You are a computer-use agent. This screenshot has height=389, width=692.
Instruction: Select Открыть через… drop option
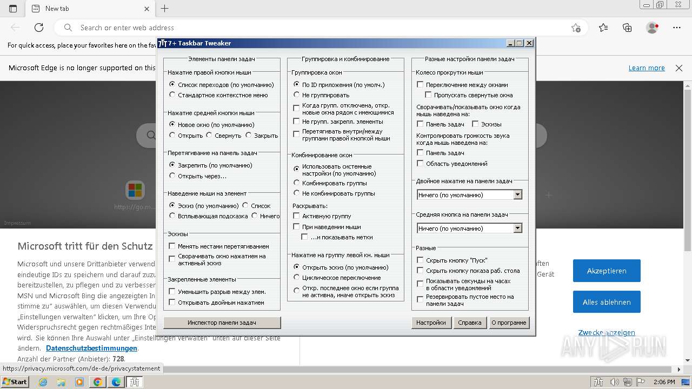[198, 176]
